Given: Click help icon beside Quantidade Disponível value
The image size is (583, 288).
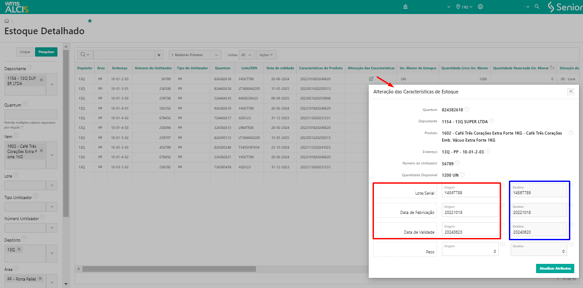Looking at the screenshot, I should pos(462,174).
